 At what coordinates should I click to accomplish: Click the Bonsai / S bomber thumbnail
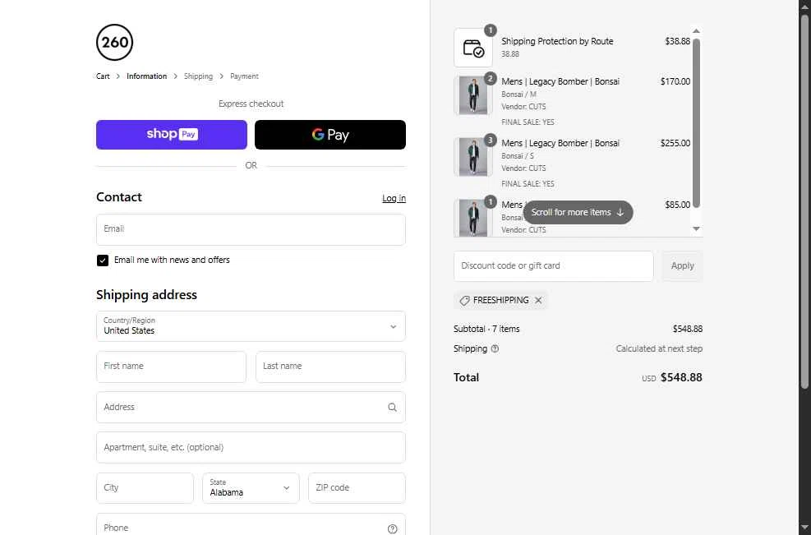tap(473, 157)
